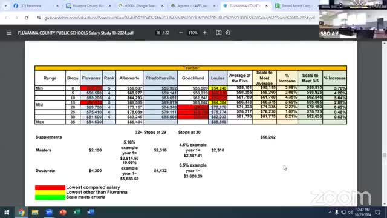The width and height of the screenshot is (387, 218).
Task: Click the $4,300 Doctorate supplement value
Action: coord(95,171)
